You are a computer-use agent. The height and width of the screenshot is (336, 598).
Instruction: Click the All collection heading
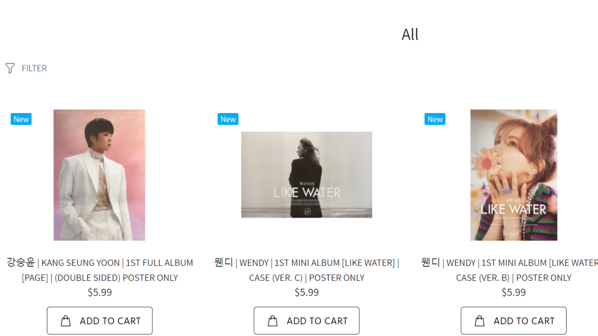(410, 34)
